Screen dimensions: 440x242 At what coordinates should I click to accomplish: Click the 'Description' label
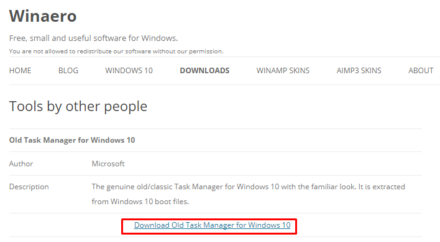(29, 187)
